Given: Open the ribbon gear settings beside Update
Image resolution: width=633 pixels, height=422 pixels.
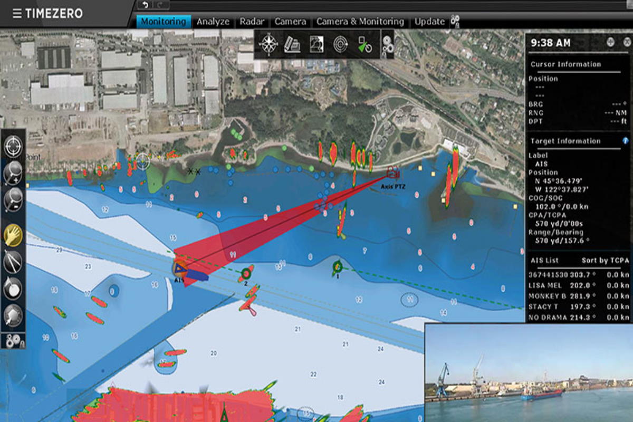Looking at the screenshot, I should (x=455, y=22).
